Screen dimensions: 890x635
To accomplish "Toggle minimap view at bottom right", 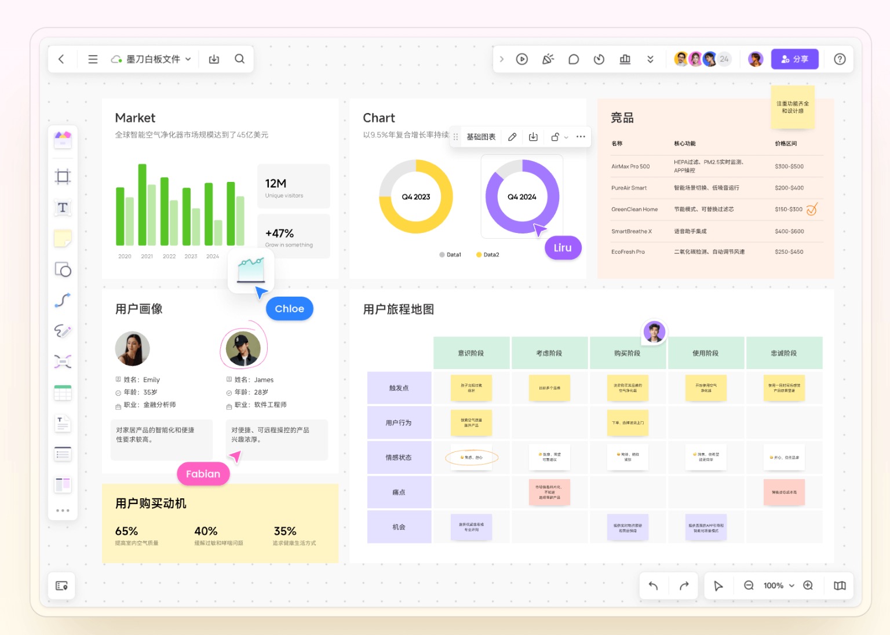I will tap(840, 586).
